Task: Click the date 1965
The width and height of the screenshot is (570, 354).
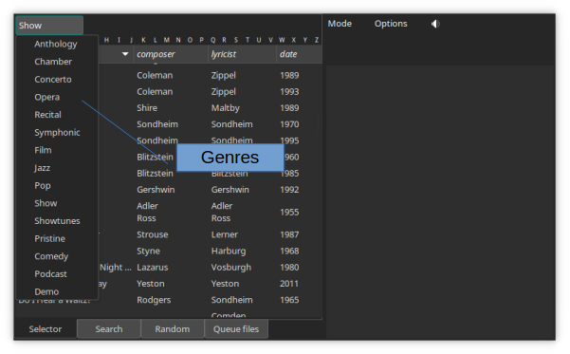Action: pos(289,300)
